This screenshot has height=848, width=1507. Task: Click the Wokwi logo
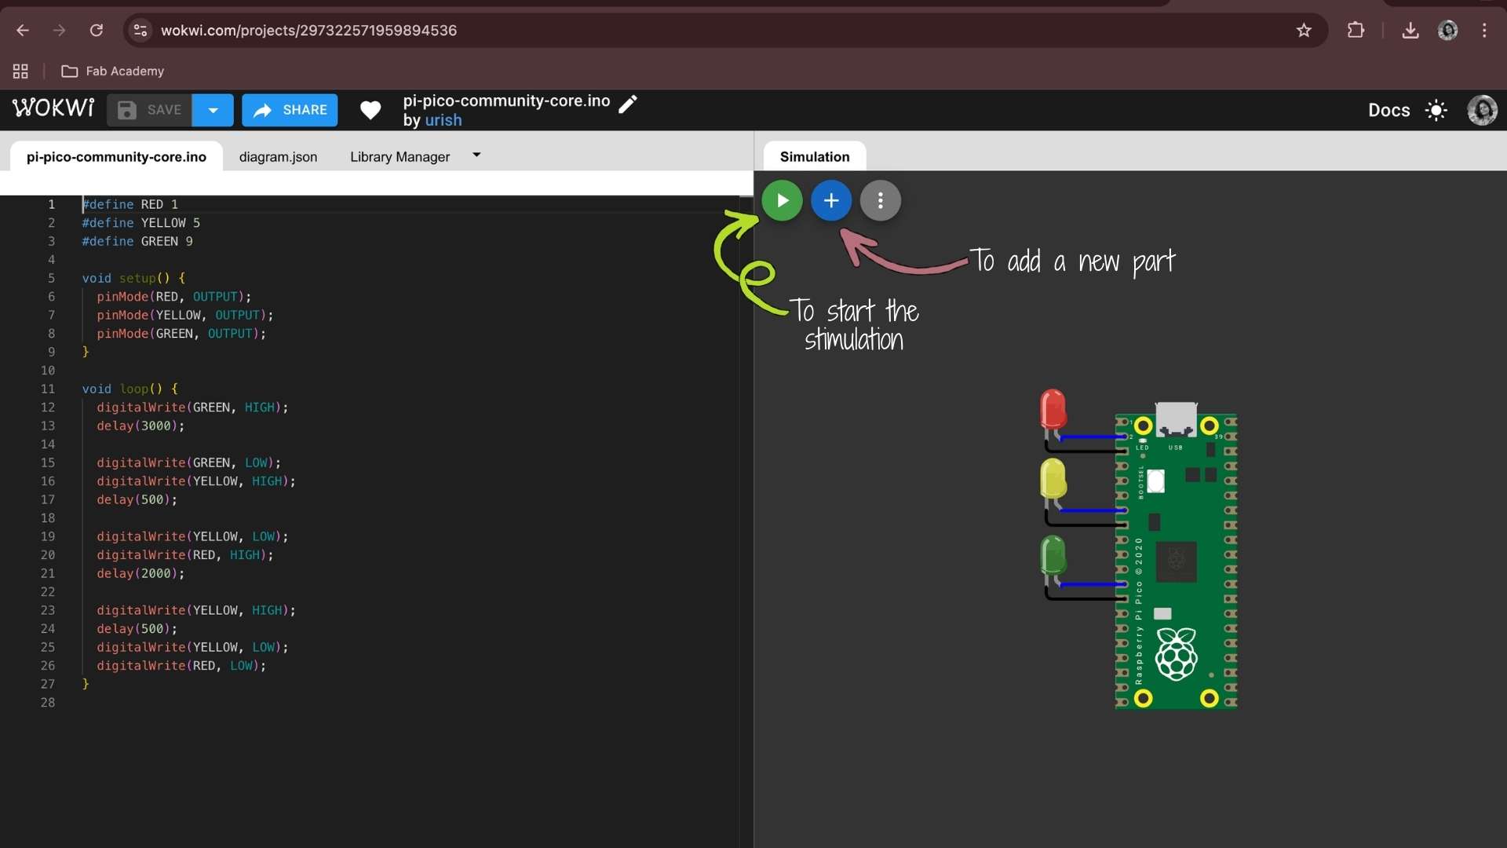[x=53, y=108]
